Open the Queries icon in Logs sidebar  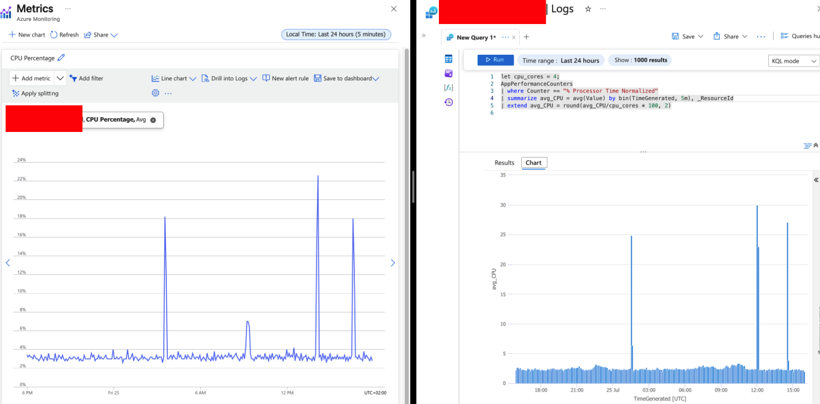(449, 73)
